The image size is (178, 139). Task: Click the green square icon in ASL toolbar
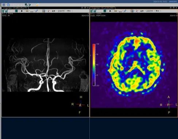click(105, 11)
